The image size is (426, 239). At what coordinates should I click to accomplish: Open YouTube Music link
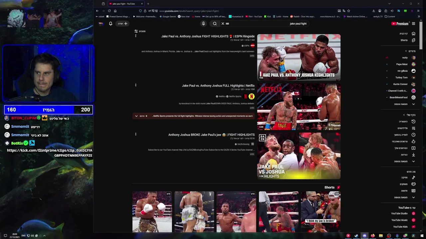tap(403, 220)
